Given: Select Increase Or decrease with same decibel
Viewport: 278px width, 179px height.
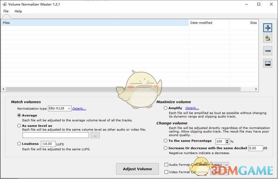Looking at the screenshot, I should pyautogui.click(x=165, y=148).
